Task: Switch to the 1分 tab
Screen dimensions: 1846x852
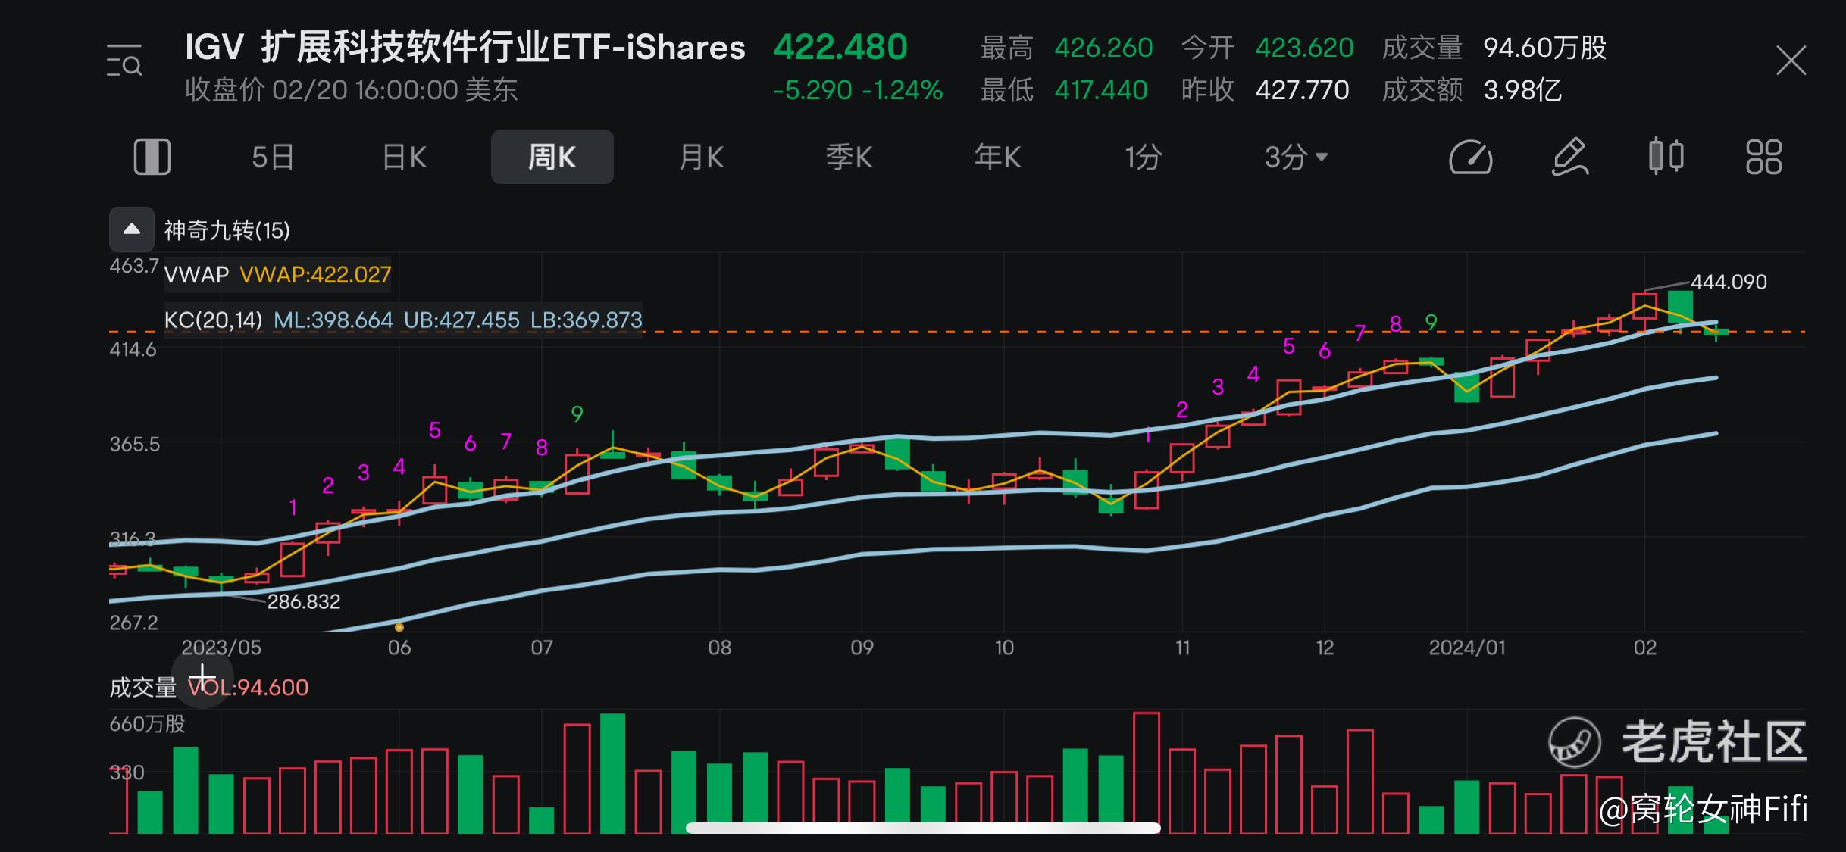Action: pos(1144,158)
